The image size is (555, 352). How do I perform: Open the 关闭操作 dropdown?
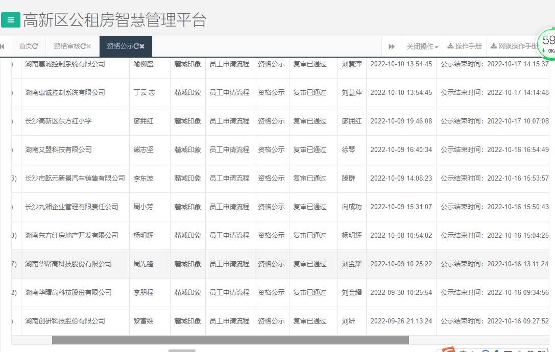419,46
